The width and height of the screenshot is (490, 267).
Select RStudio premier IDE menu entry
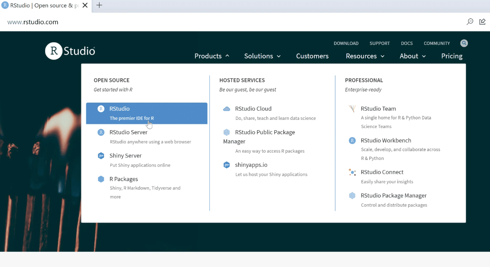(x=147, y=113)
